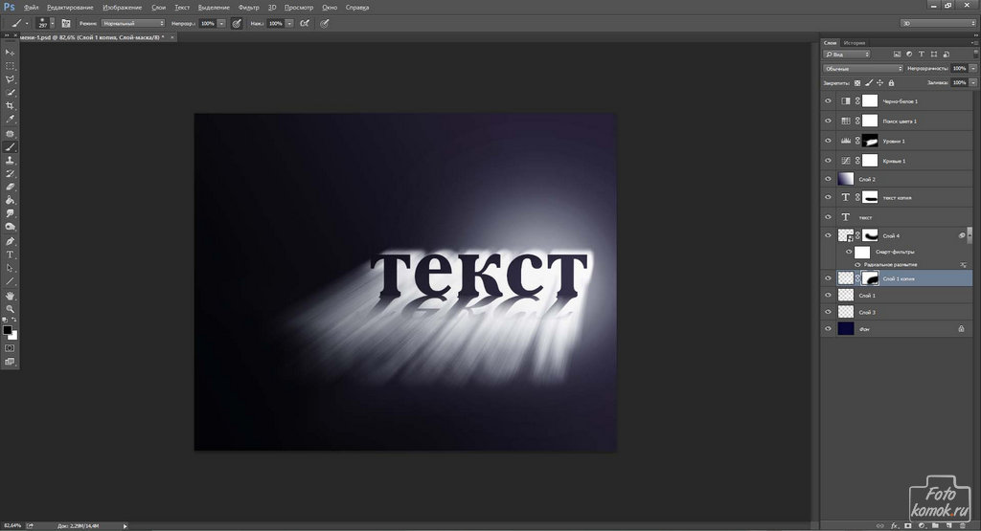Select the Eraser tool
The height and width of the screenshot is (531, 981).
point(10,187)
